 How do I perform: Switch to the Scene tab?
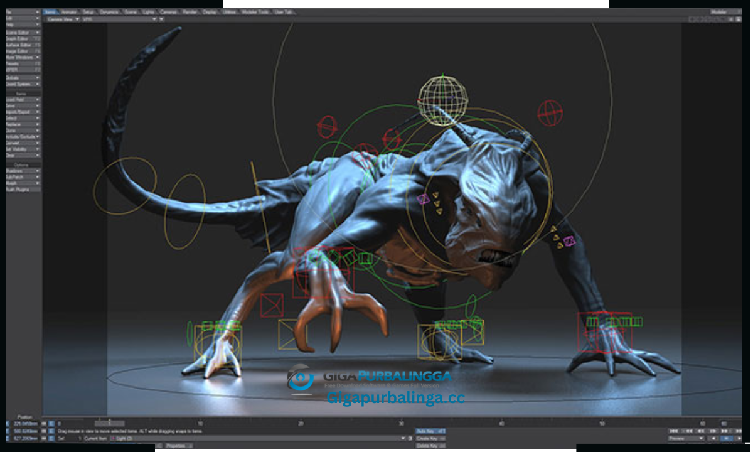(131, 12)
